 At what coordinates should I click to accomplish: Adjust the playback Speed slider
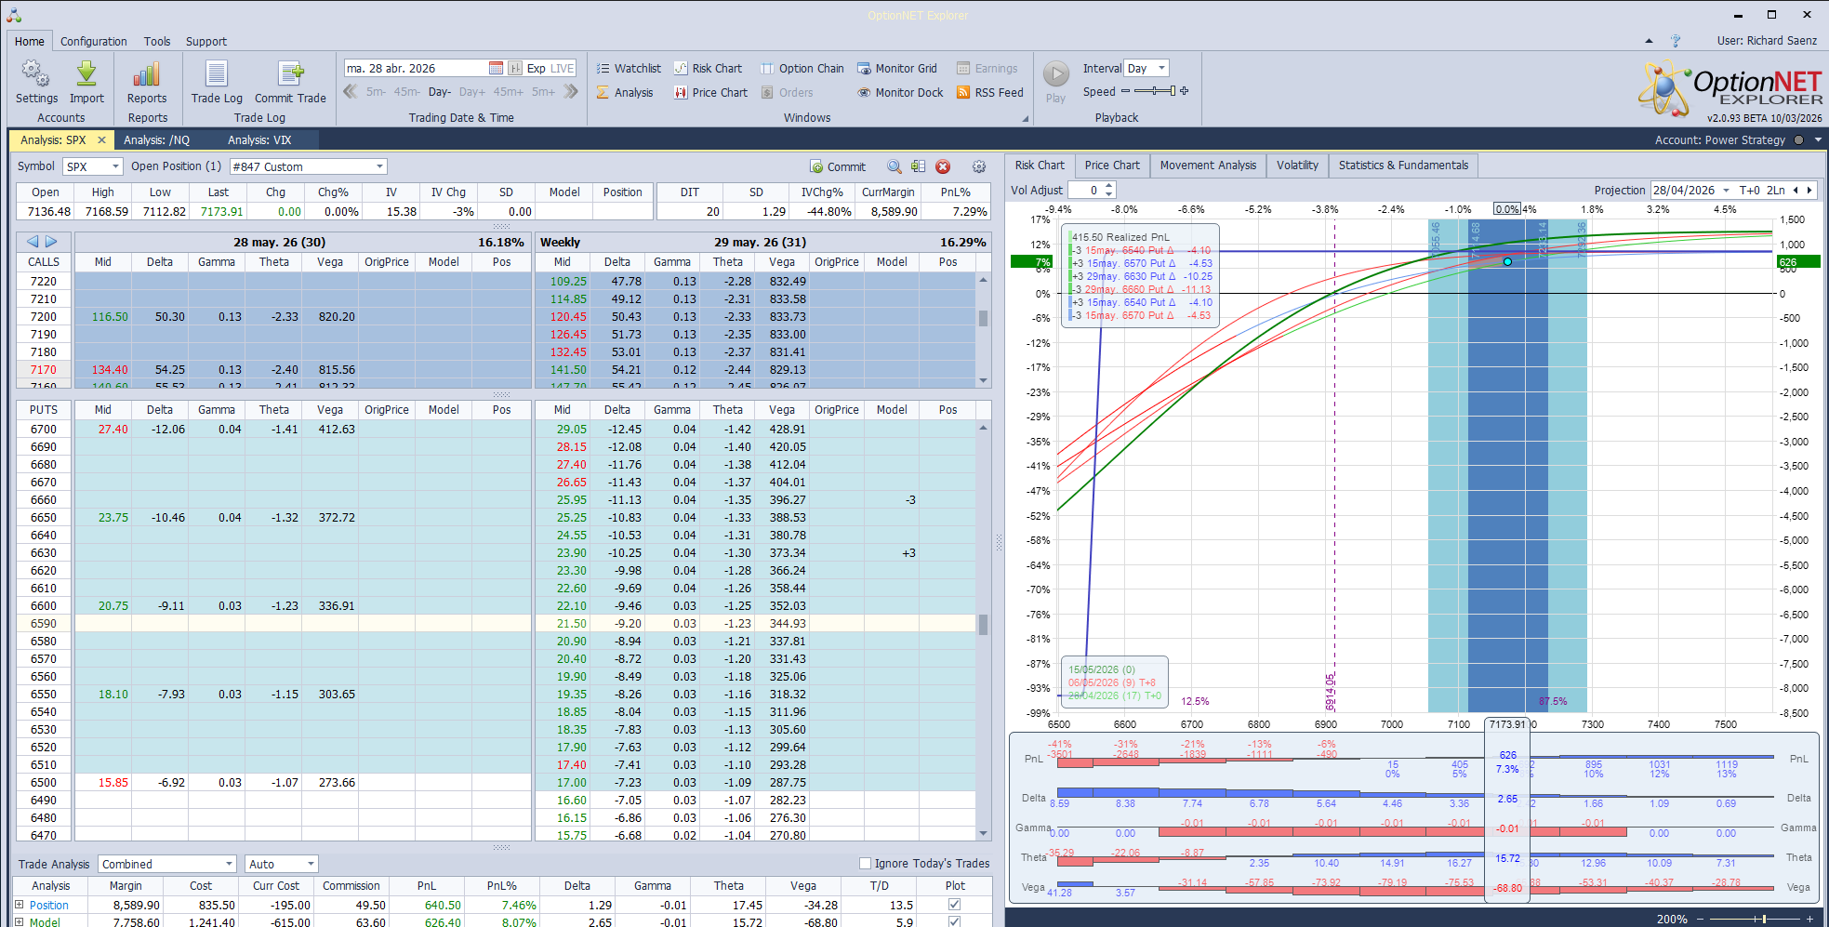1155,91
